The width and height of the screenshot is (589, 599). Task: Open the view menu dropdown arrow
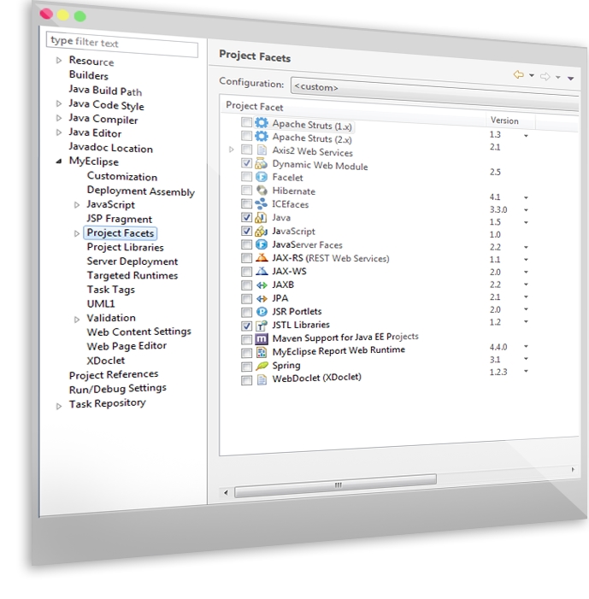click(571, 79)
